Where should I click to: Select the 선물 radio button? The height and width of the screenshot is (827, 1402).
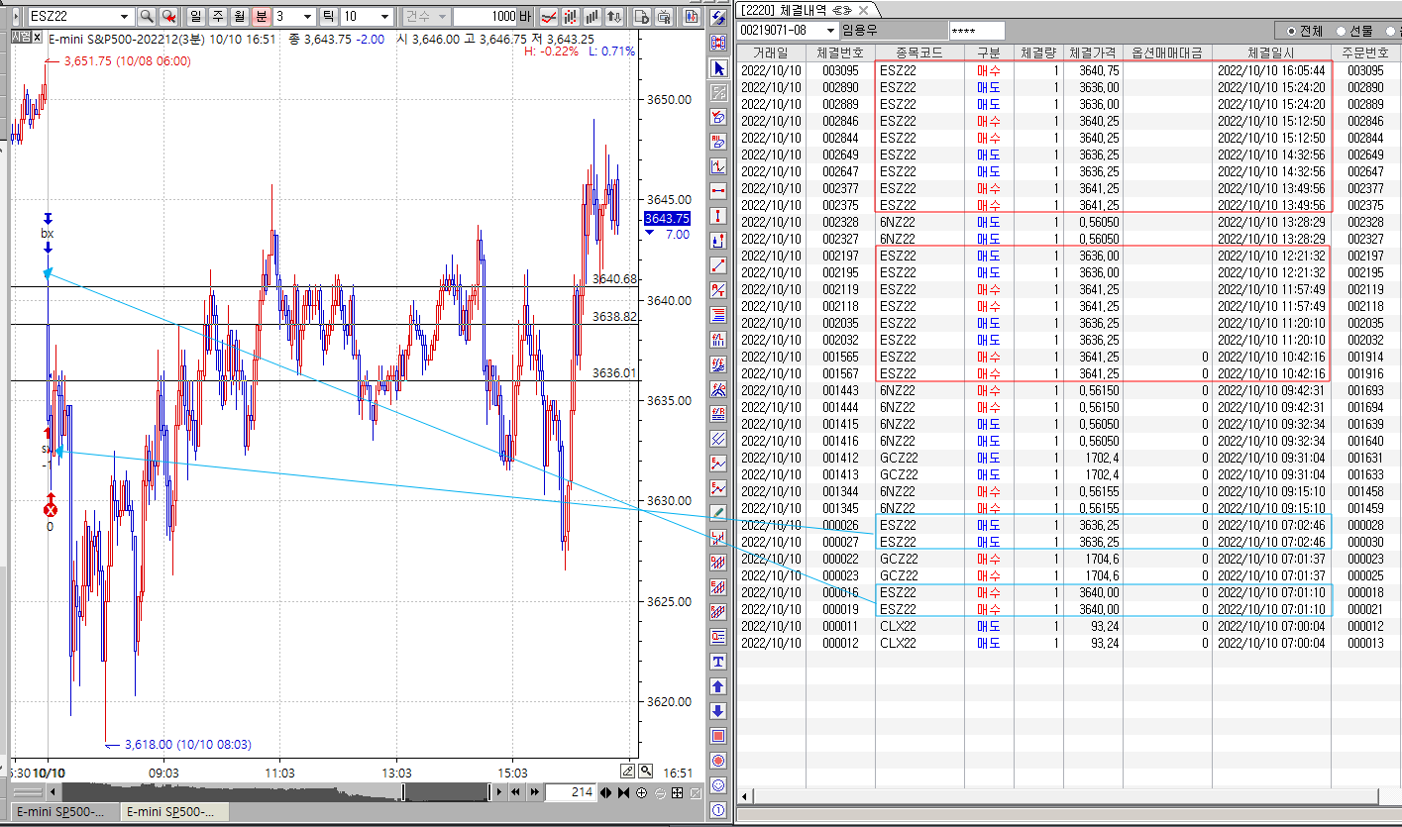coord(1341,31)
